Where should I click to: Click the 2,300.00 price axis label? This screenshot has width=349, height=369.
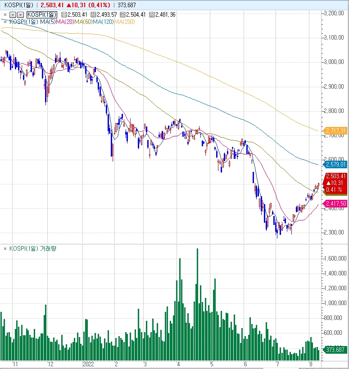click(334, 233)
